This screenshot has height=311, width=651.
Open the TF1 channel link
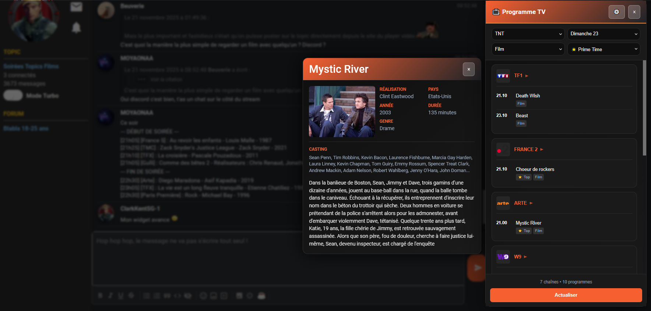click(x=521, y=76)
